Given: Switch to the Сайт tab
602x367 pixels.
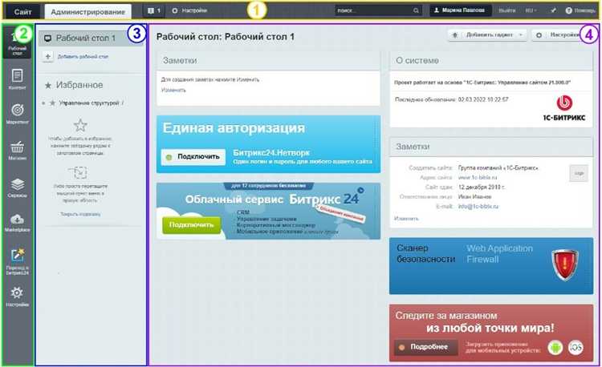Looking at the screenshot, I should tap(23, 11).
